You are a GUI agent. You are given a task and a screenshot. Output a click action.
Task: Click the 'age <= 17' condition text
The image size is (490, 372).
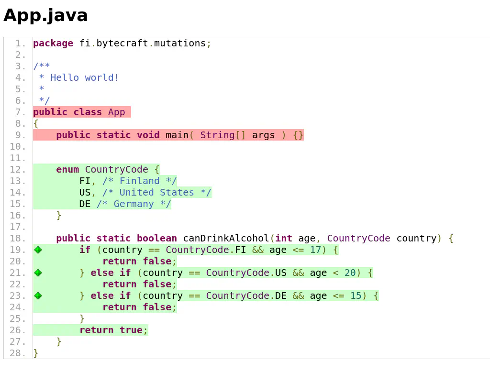(294, 250)
